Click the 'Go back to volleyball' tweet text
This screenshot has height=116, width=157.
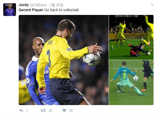pos(61,10)
